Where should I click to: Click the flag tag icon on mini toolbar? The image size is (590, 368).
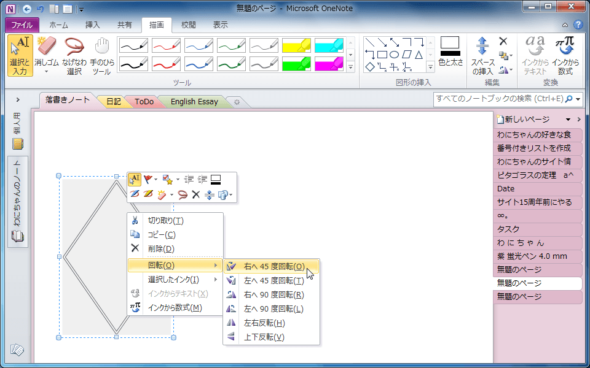pos(148,180)
